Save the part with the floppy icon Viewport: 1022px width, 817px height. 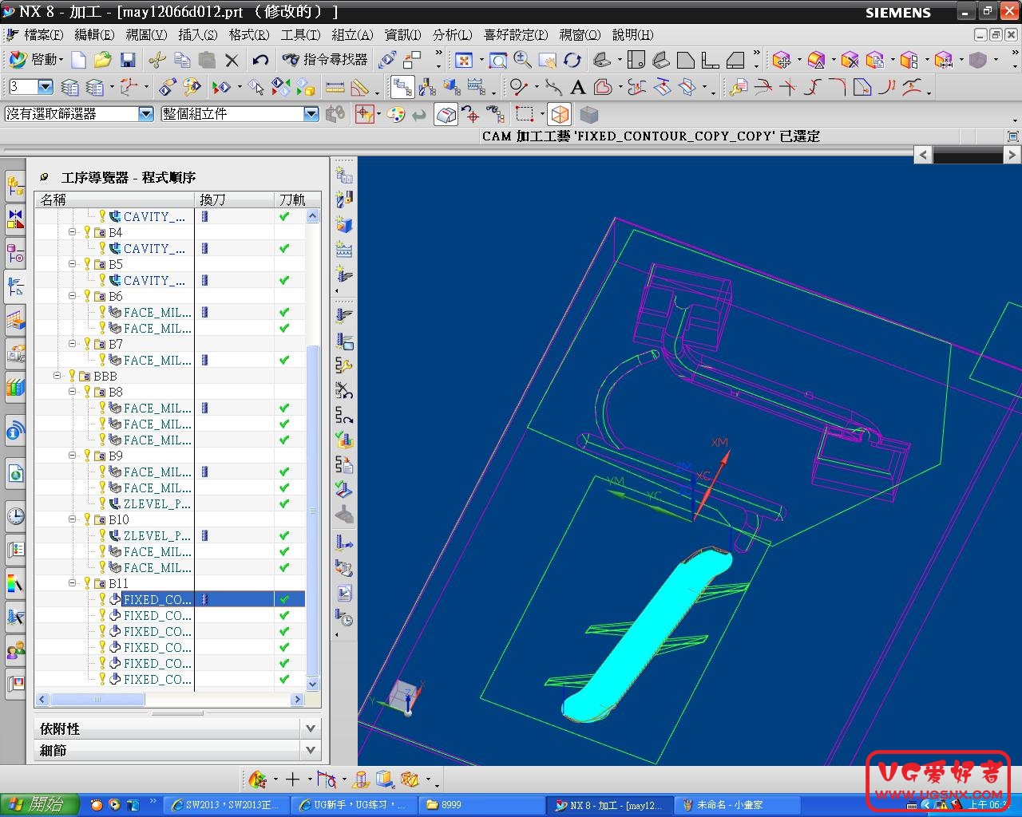click(x=128, y=60)
